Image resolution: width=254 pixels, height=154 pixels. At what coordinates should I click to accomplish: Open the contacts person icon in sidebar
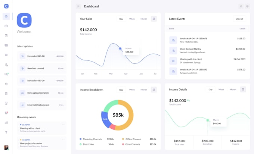[x=6, y=65]
